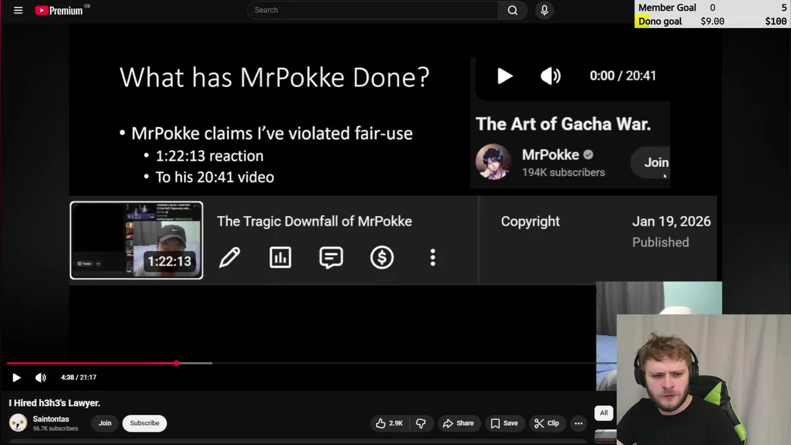Click the 4:38 / 21:17 time display
The height and width of the screenshot is (445, 791).
click(x=78, y=377)
